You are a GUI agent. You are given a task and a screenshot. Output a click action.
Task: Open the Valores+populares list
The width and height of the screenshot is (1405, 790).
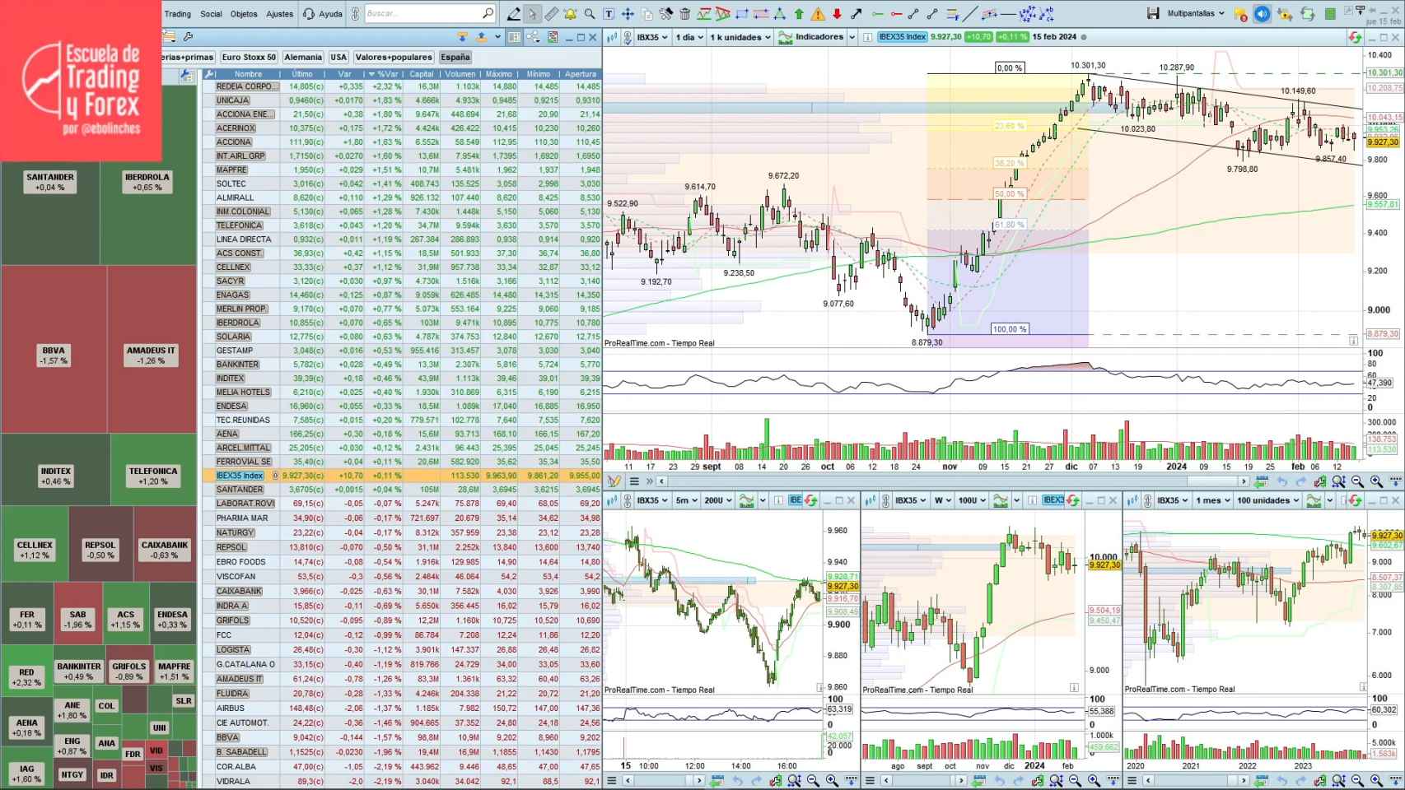tap(394, 58)
